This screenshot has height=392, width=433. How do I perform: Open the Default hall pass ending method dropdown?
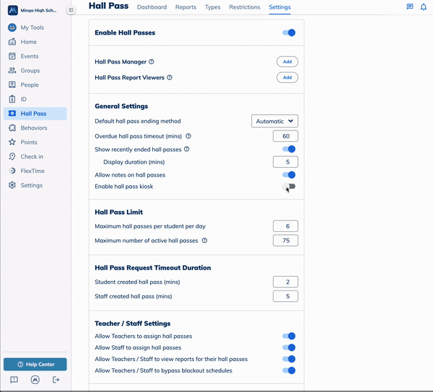click(x=274, y=121)
